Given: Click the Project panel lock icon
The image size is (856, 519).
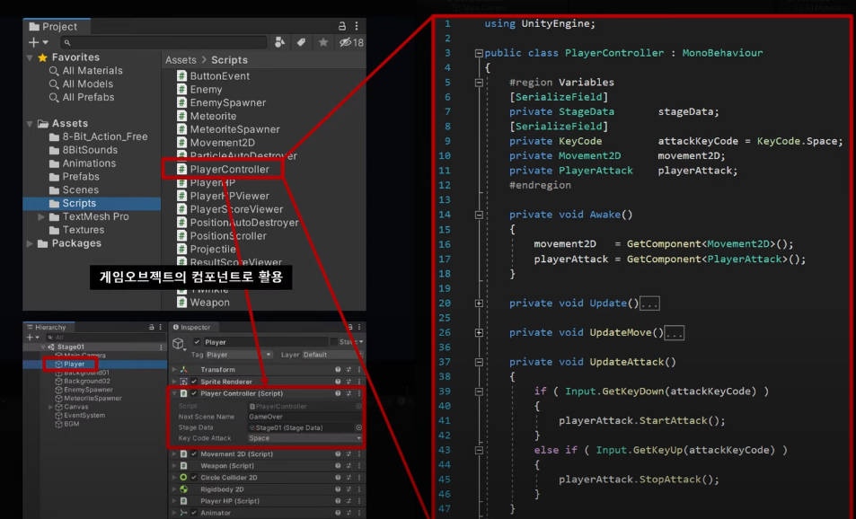Looking at the screenshot, I should (x=341, y=26).
